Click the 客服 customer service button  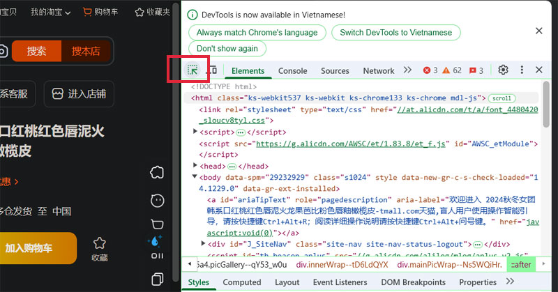coord(16,94)
